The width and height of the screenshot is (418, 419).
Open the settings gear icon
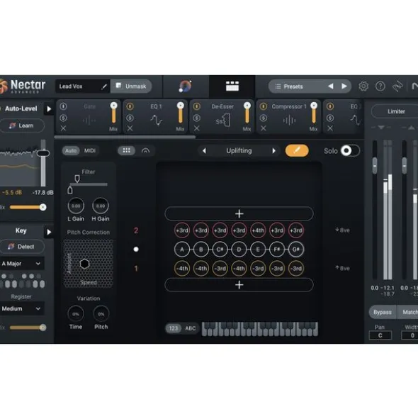[x=363, y=86]
